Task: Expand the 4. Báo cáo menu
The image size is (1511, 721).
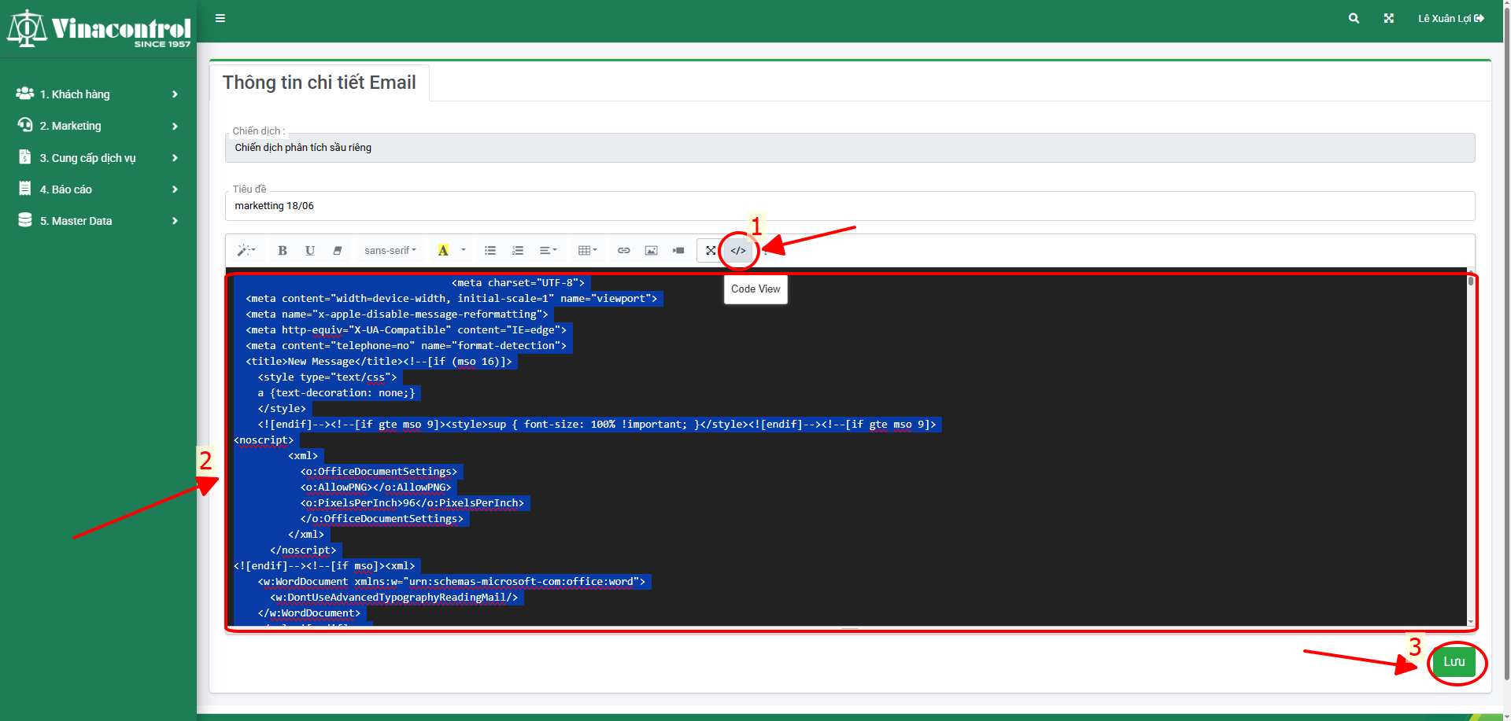Action: (x=98, y=189)
